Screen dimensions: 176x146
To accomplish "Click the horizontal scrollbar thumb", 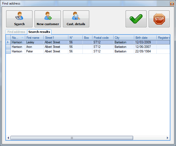I will coord(72,138).
